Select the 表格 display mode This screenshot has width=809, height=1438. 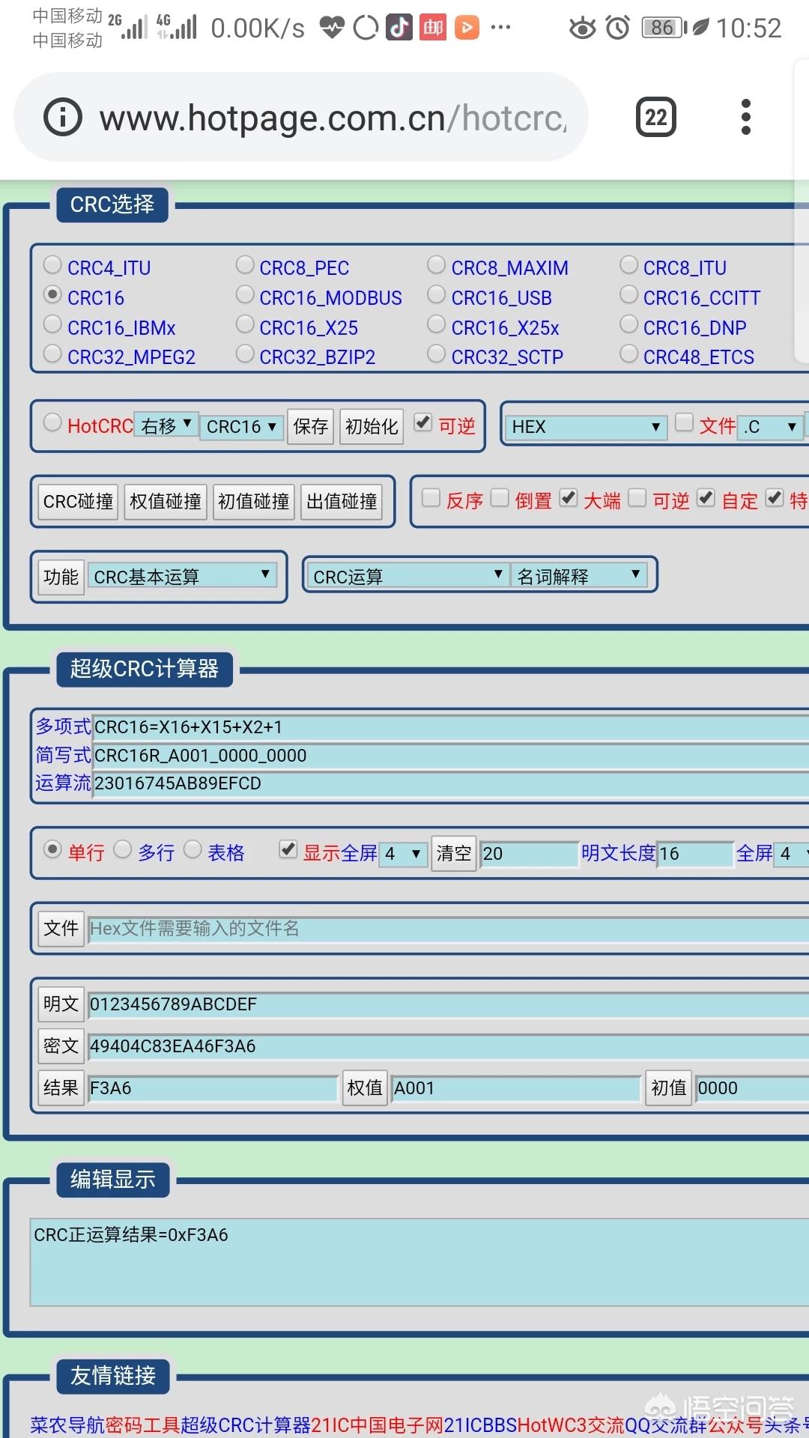(x=193, y=849)
